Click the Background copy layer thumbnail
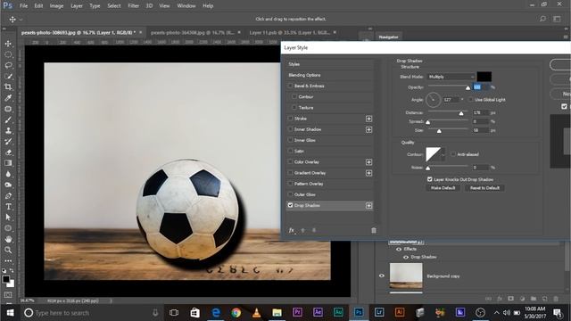 tap(406, 276)
